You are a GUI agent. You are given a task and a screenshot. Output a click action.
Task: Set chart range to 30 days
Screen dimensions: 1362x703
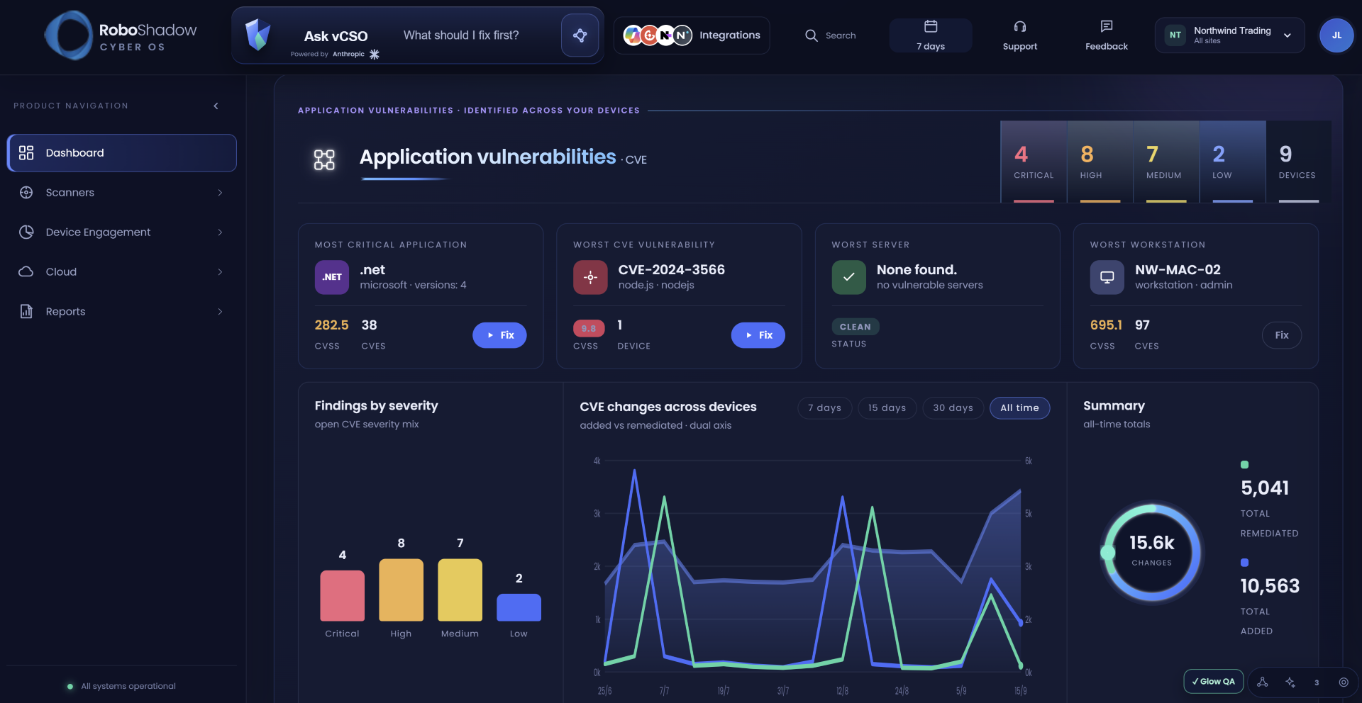[953, 408]
